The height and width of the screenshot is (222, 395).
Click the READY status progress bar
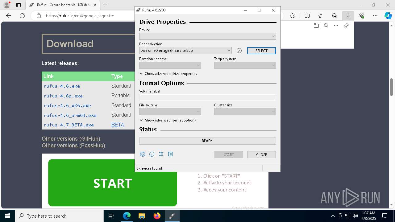[208, 141]
